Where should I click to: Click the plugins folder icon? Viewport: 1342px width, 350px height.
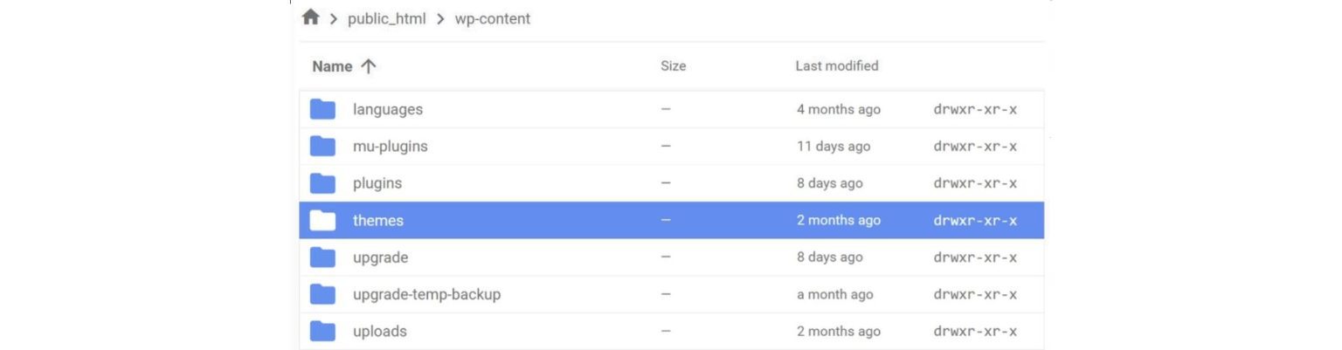[322, 183]
